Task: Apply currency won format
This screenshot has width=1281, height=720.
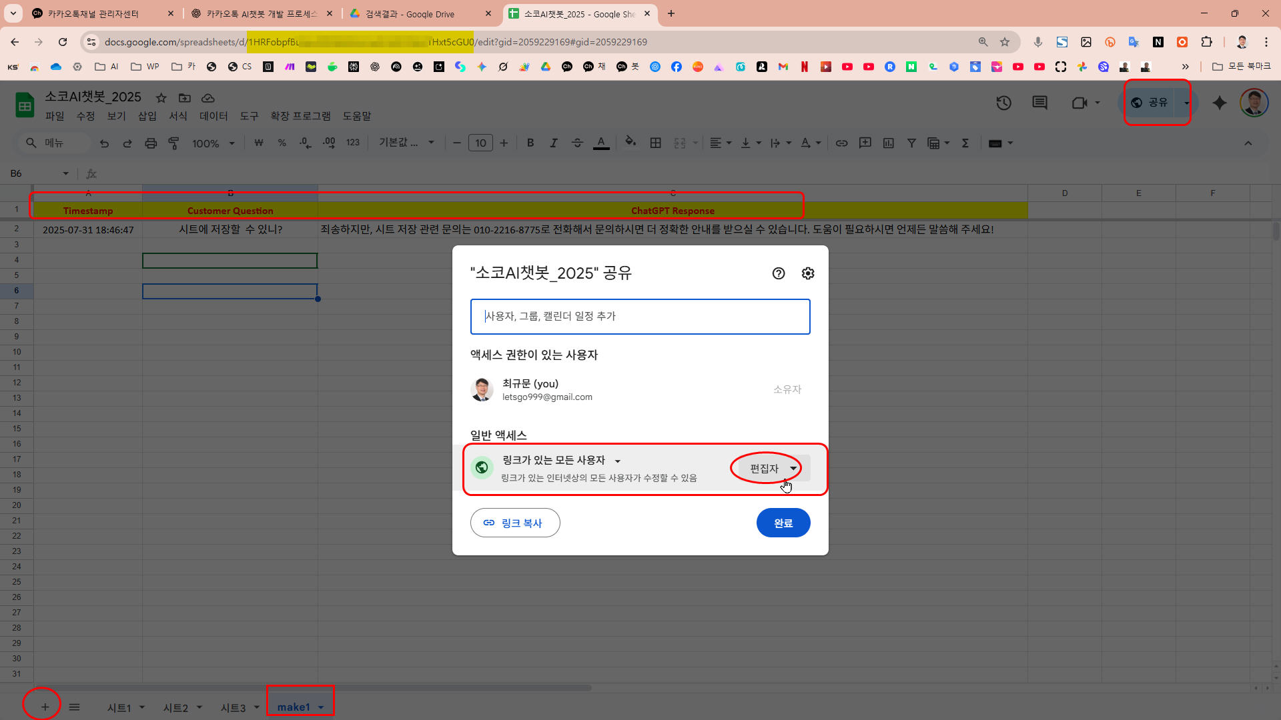Action: click(x=259, y=143)
